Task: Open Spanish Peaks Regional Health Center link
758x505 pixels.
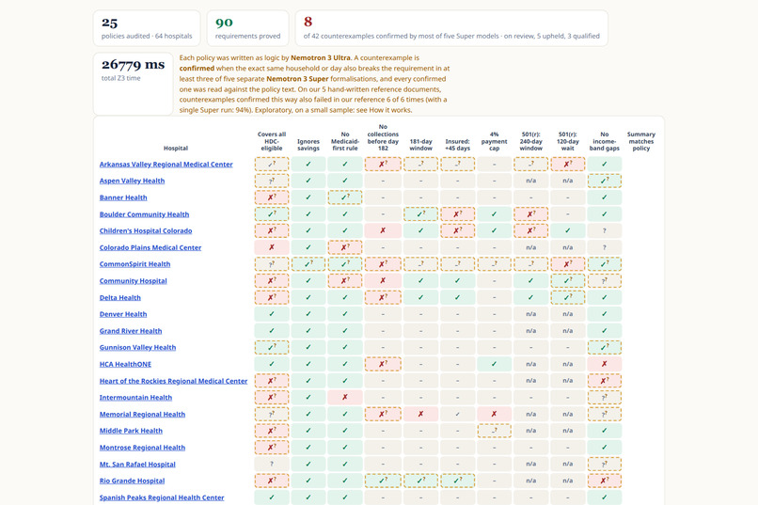Action: [x=162, y=497]
